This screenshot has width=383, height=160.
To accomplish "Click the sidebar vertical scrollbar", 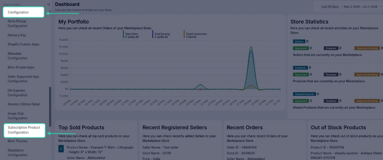I will [x=50, y=106].
